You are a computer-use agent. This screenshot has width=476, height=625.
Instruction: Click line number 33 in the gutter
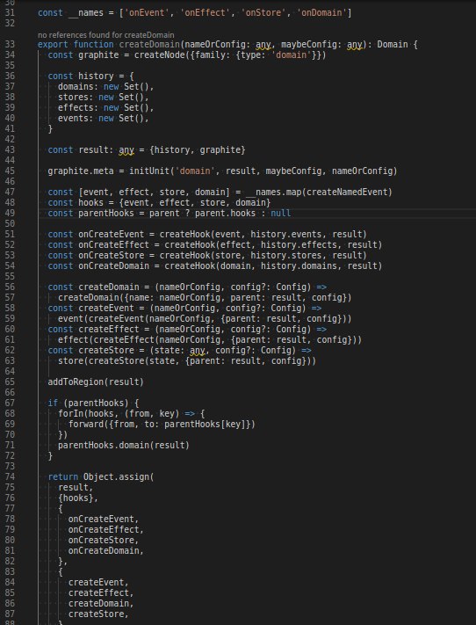pos(10,44)
